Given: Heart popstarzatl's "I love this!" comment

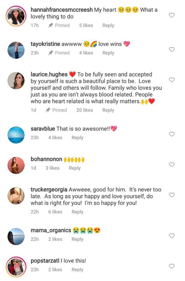Looking at the screenshot, I should click(172, 266).
